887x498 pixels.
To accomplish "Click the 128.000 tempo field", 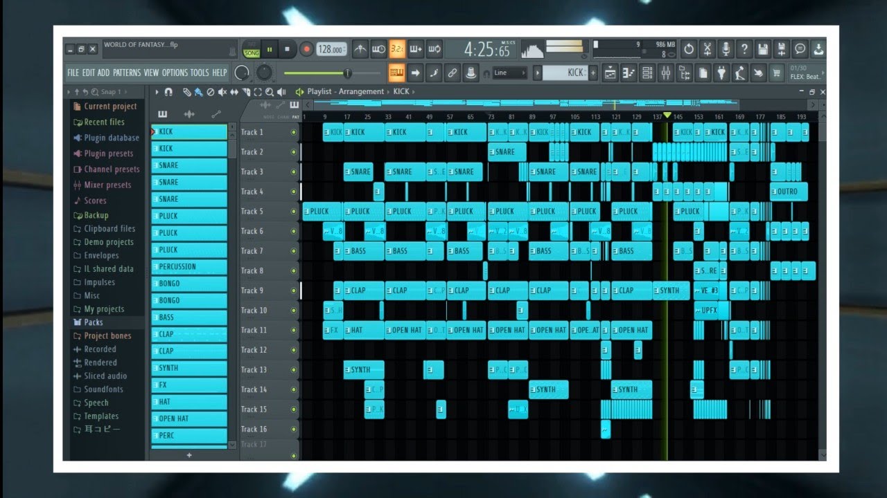I will click(332, 50).
